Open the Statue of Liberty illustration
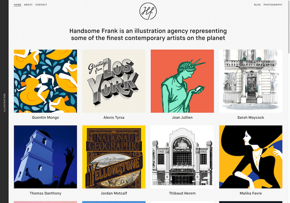The height and width of the screenshot is (203, 290). (x=182, y=81)
